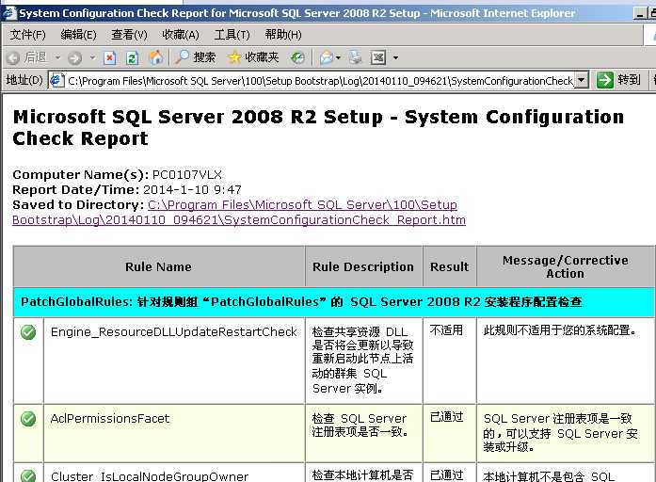Click the cyan PatchGlobalRules group header row
Viewport: 656px width, 482px height.
coord(334,301)
